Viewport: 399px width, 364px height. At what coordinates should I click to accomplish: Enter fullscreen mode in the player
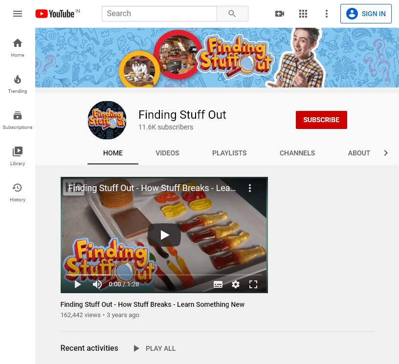click(253, 284)
